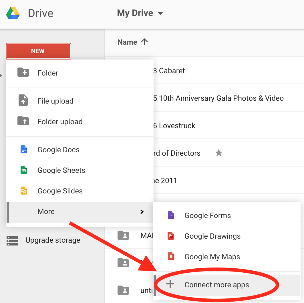Select Google Drawings from submenu
The width and height of the screenshot is (304, 303).
[227, 236]
